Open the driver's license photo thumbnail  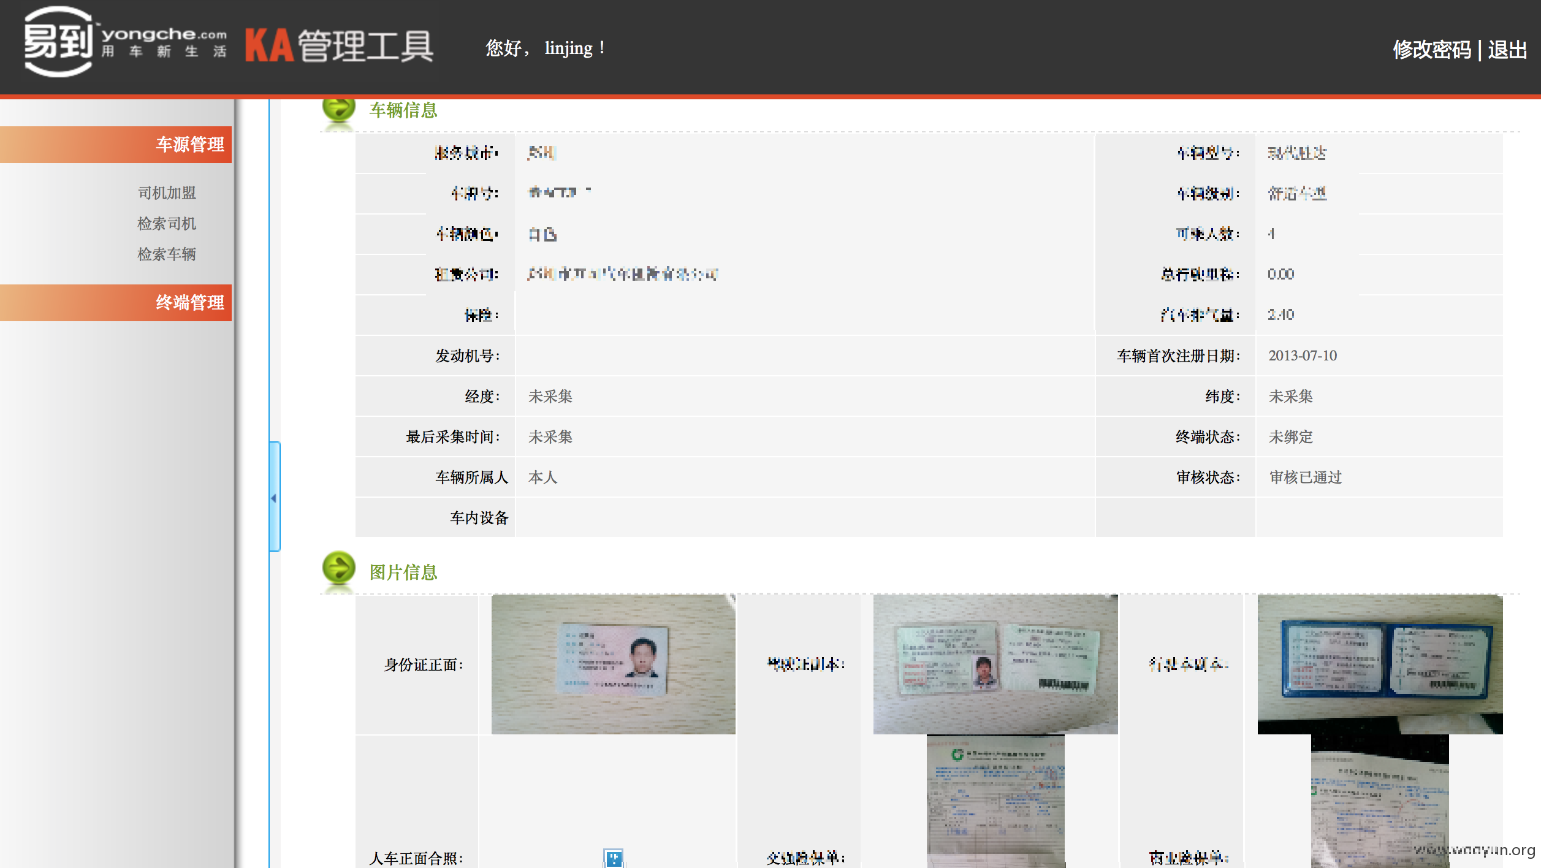(x=995, y=664)
